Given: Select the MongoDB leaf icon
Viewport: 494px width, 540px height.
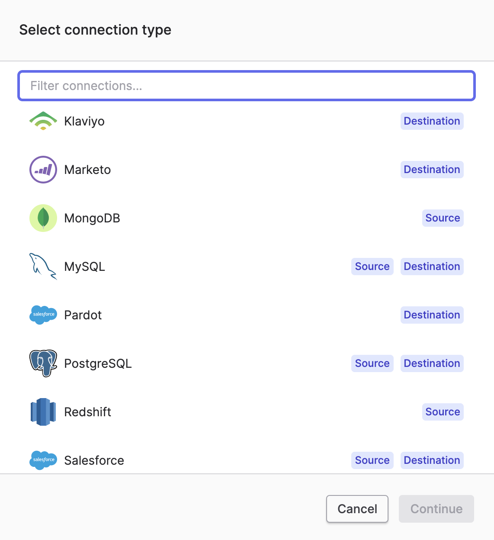Looking at the screenshot, I should coord(43,218).
